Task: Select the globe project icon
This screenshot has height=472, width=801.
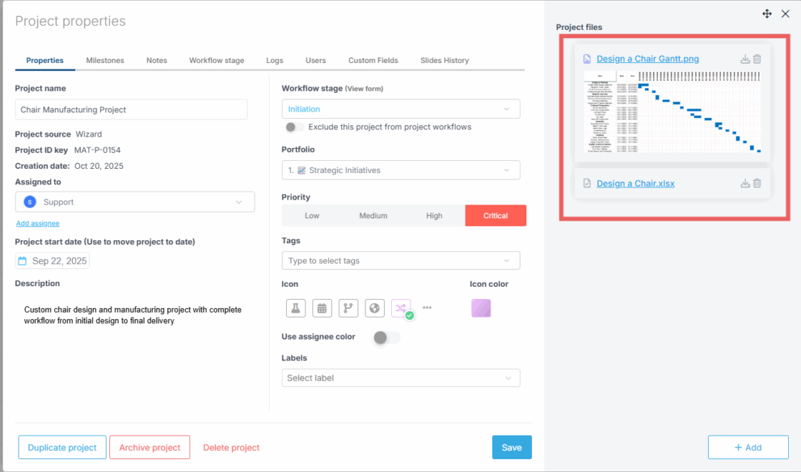Action: point(375,308)
